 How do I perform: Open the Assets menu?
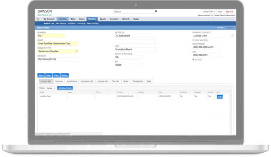pos(103,19)
